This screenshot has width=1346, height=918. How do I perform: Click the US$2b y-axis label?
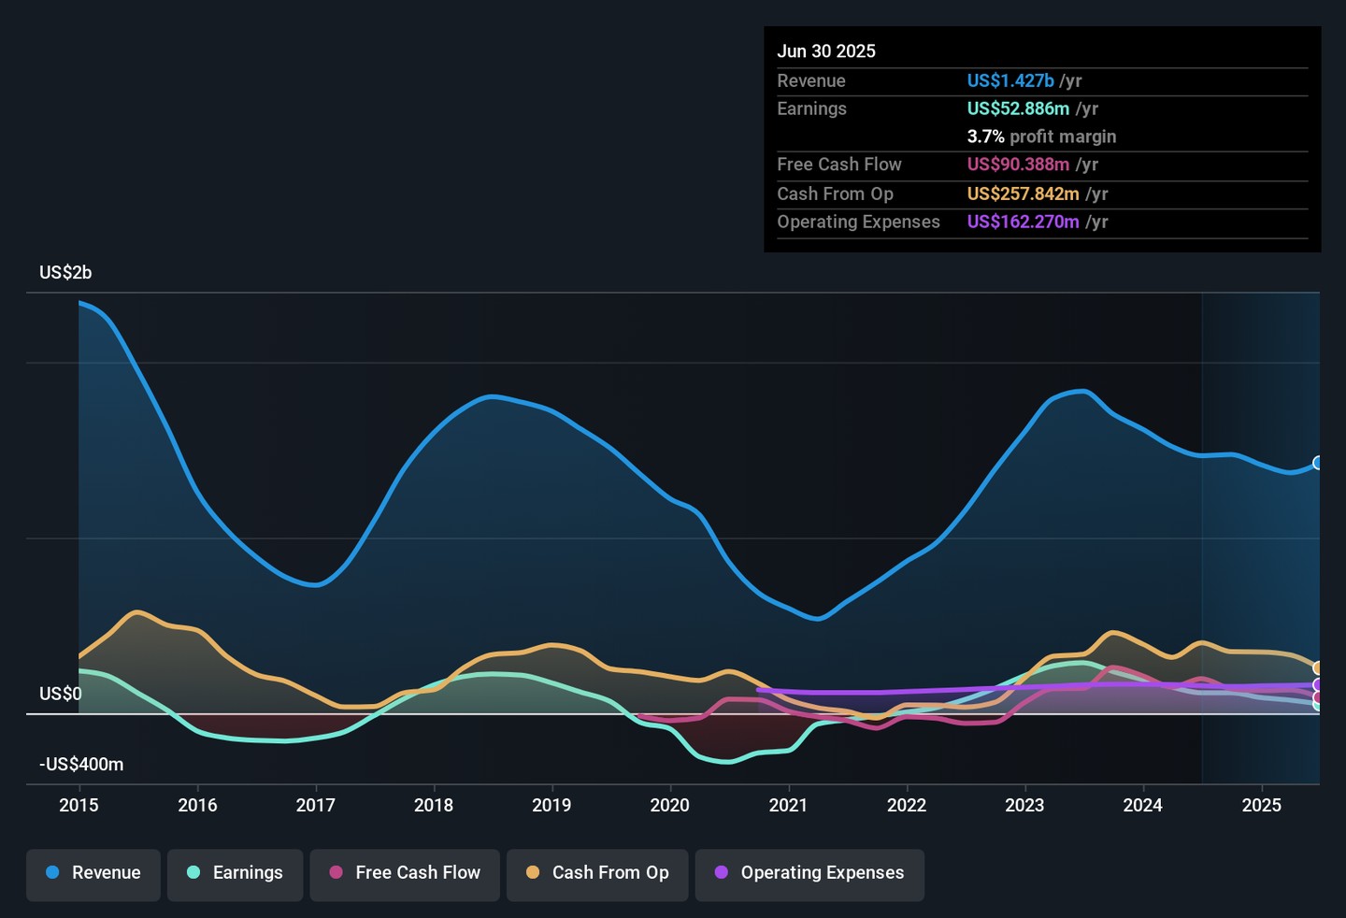pyautogui.click(x=65, y=273)
